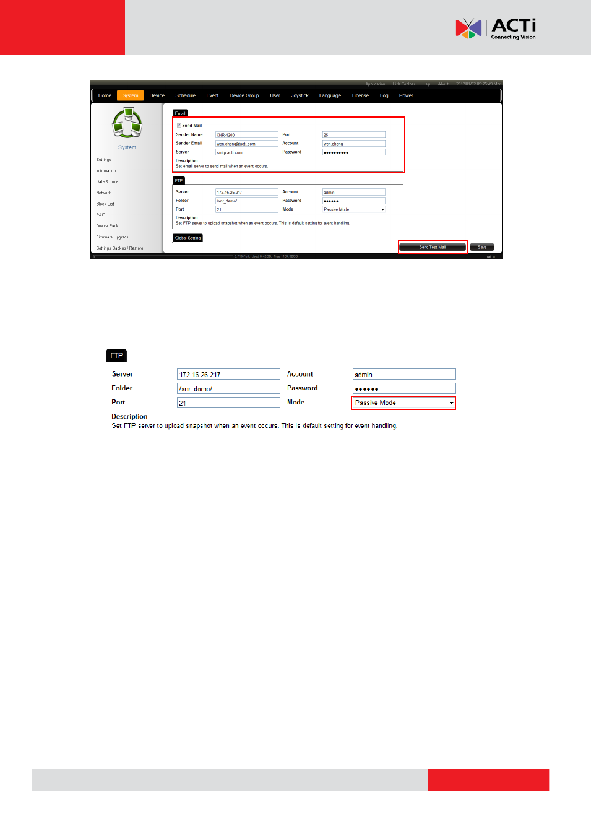This screenshot has width=591, height=836.
Task: Click the enlarged Account field admin
Action: coord(404,374)
